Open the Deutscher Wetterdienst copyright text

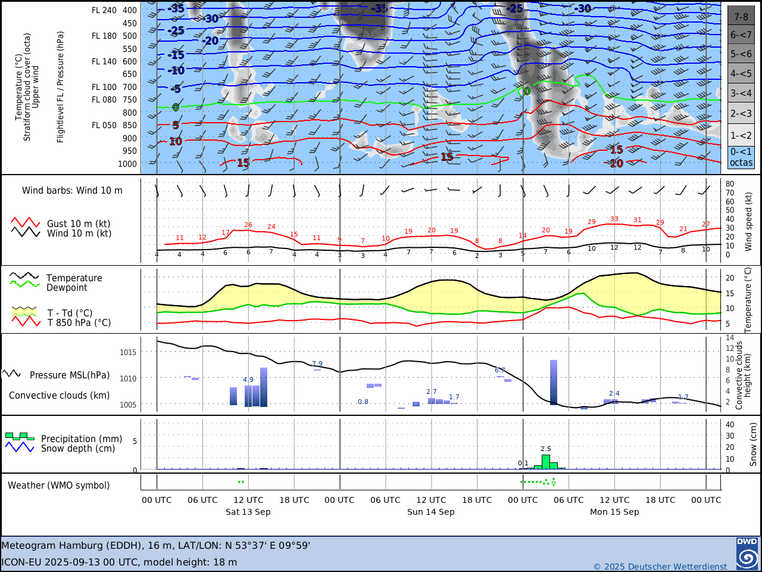point(660,566)
